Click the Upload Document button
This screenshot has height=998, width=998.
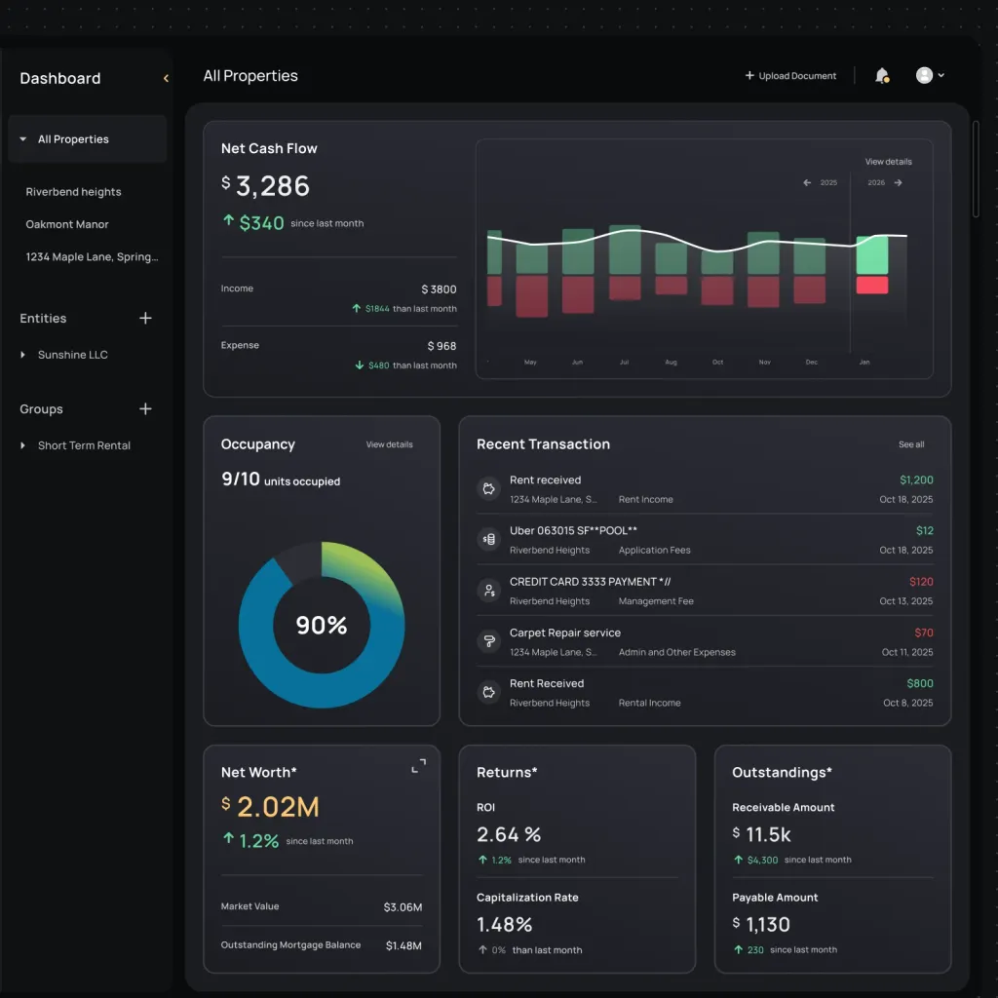790,76
